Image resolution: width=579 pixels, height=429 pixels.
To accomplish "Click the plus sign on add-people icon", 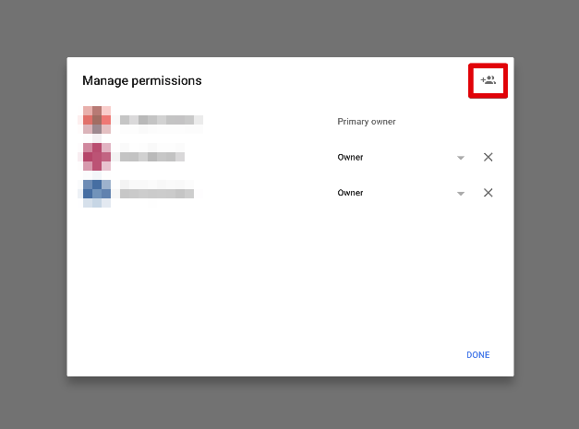I will 482,80.
